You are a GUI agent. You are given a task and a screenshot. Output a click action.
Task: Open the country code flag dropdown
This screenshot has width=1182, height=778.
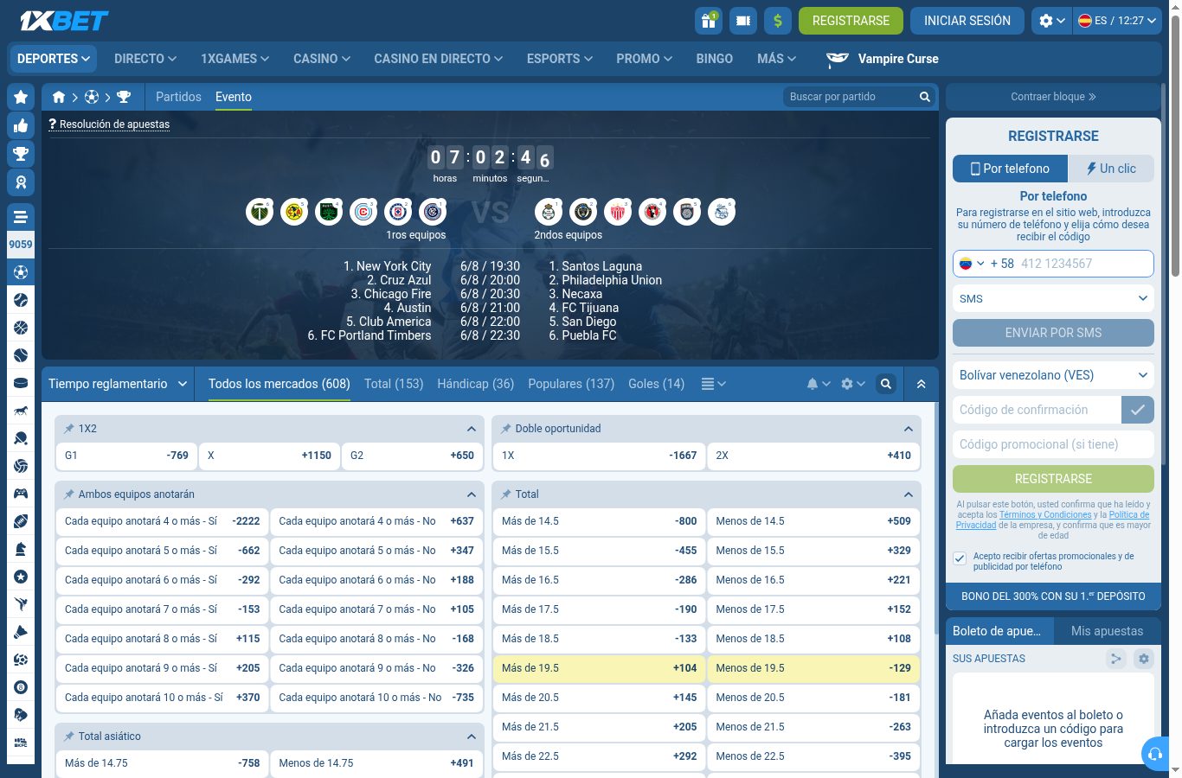coord(972,264)
